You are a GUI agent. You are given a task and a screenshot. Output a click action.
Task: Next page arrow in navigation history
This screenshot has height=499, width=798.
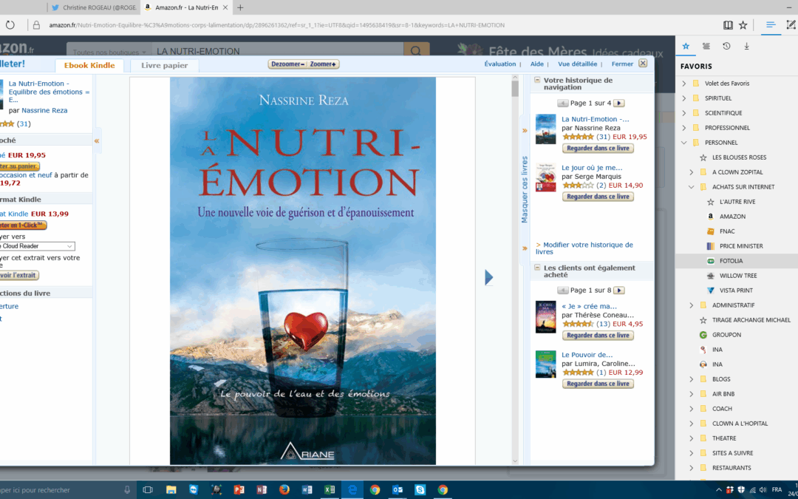(619, 103)
